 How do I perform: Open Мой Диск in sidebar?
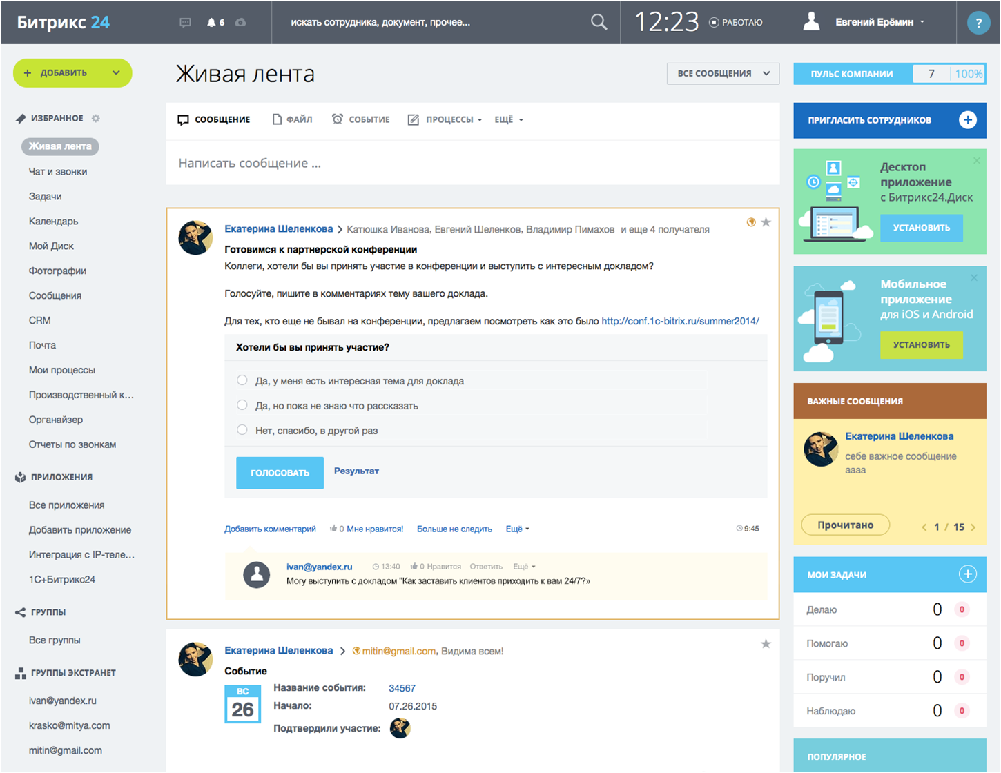coord(51,246)
